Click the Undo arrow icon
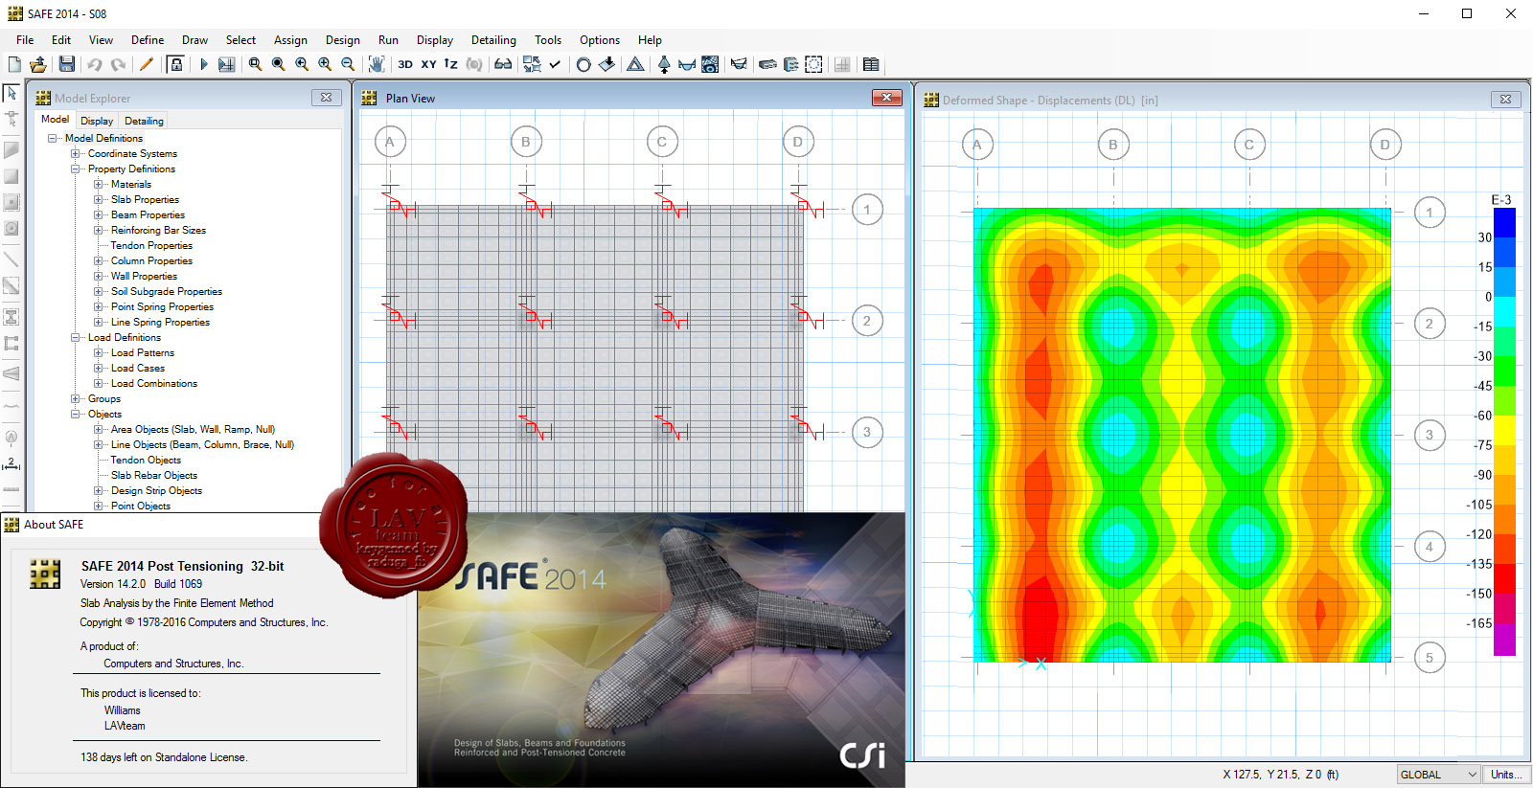 pos(95,64)
